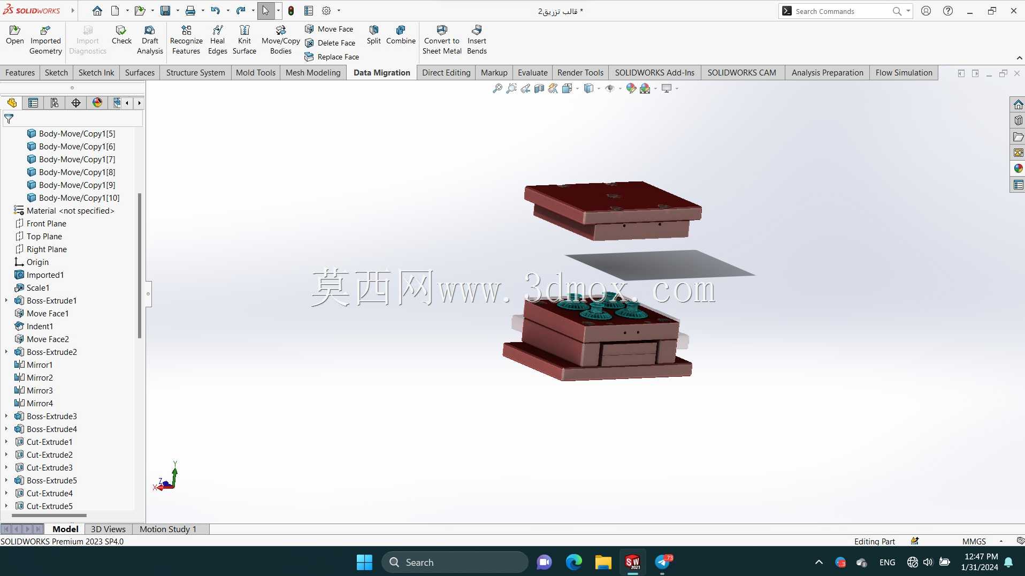Run the Check tool
The height and width of the screenshot is (576, 1025).
[121, 35]
